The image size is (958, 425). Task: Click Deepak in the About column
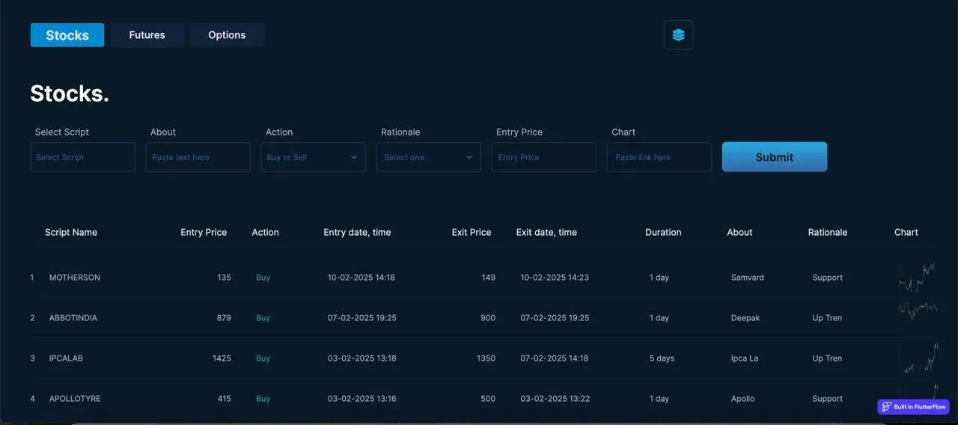point(745,318)
